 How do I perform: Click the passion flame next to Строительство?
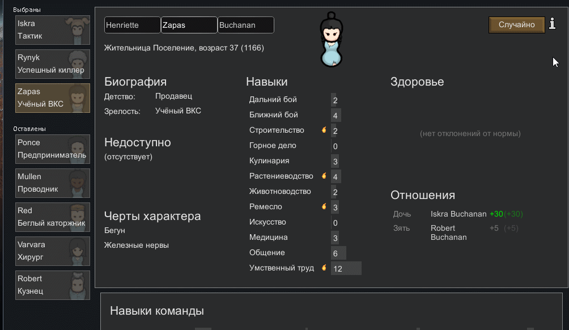[324, 130]
